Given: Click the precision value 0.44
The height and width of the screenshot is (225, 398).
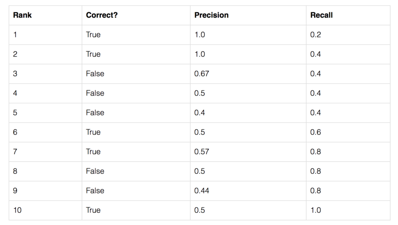Looking at the screenshot, I should [x=202, y=191].
